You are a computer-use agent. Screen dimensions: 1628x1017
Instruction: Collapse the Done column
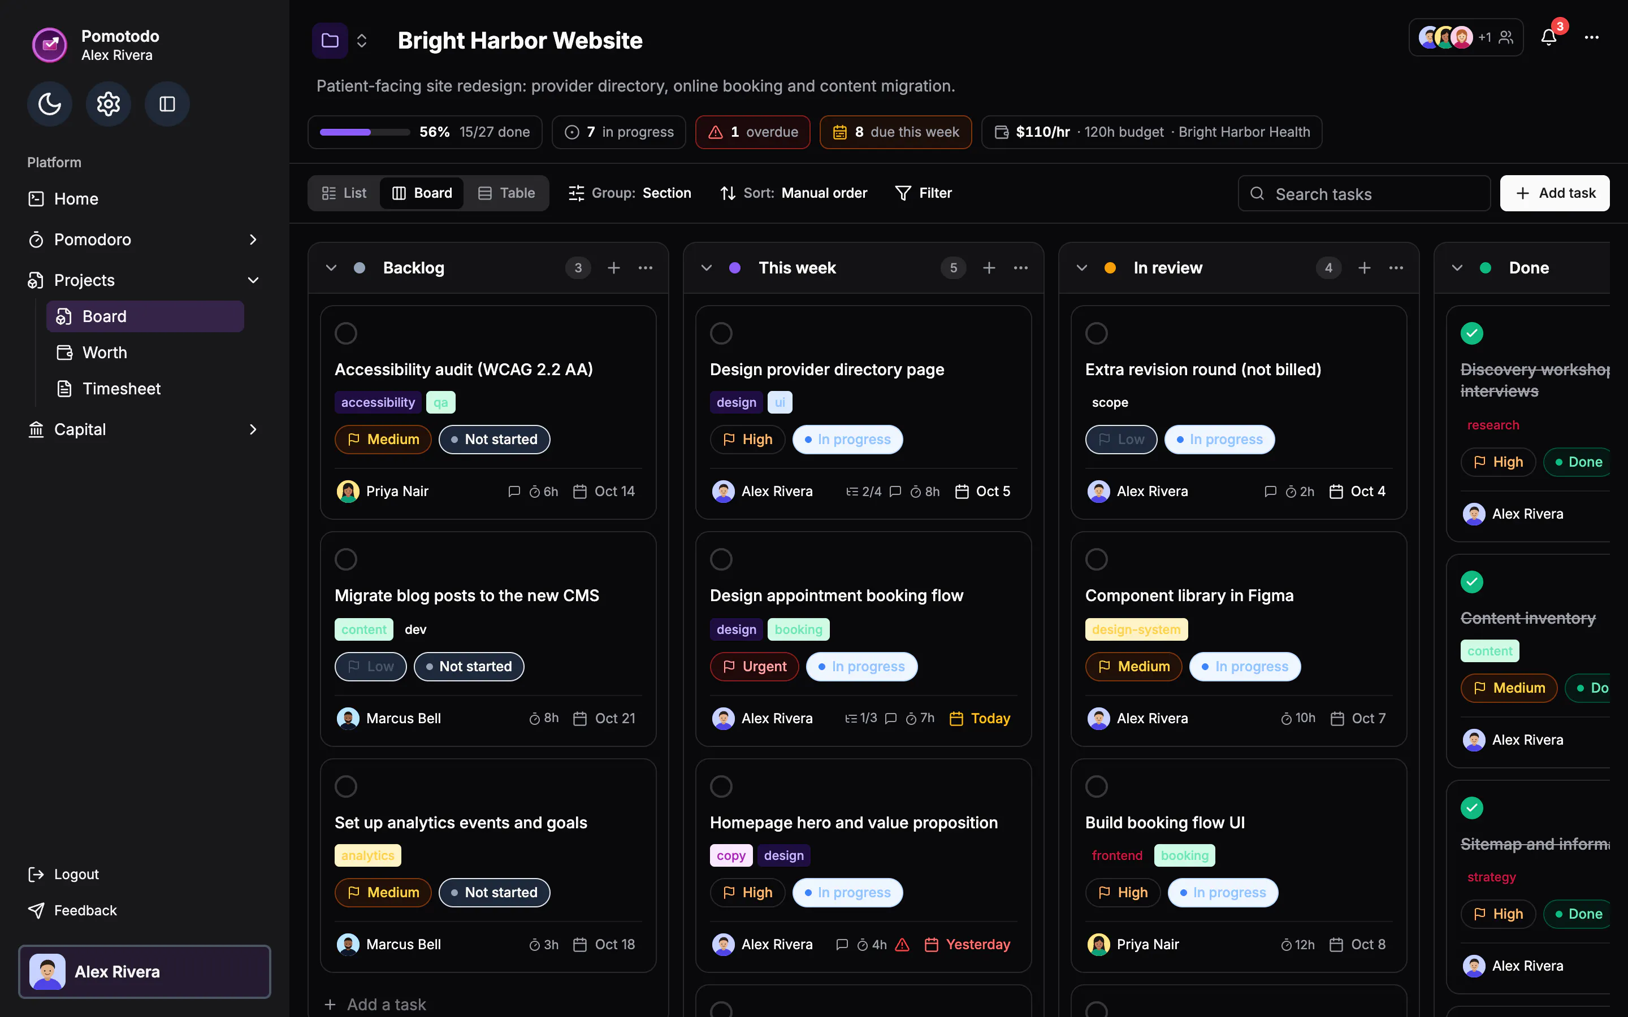[1457, 268]
